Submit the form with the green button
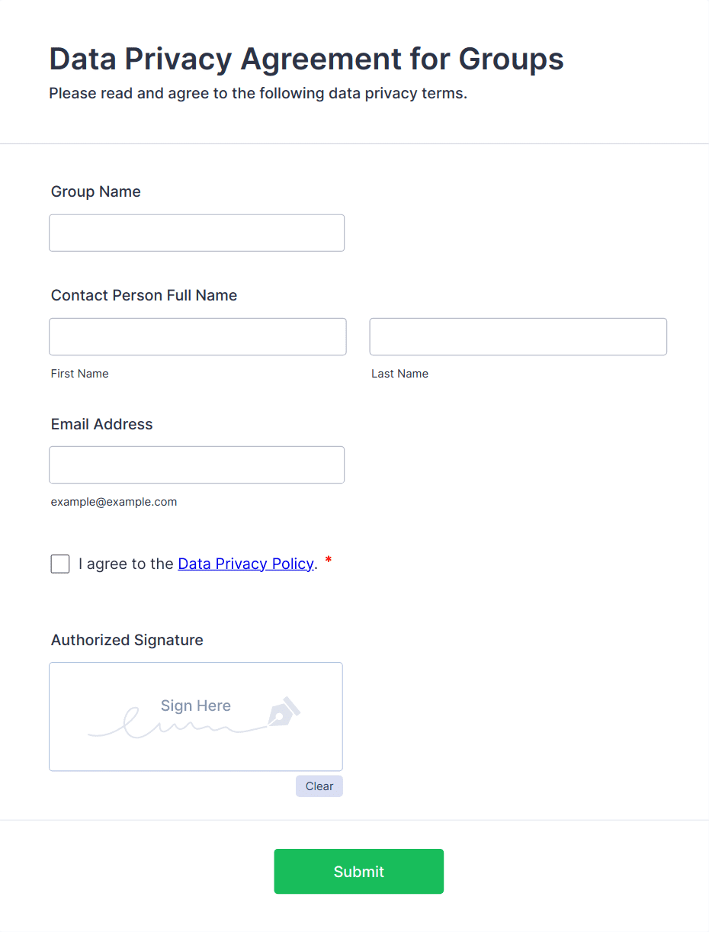Viewport: 709px width, 932px height. click(358, 871)
